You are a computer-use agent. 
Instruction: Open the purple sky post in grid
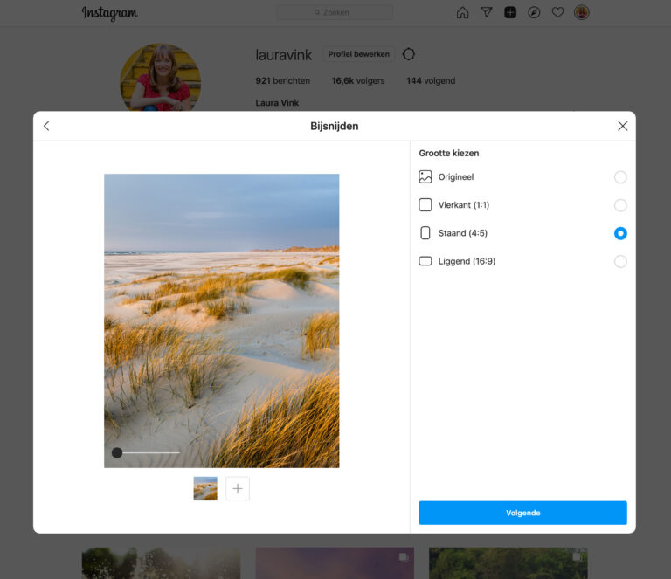[335, 563]
